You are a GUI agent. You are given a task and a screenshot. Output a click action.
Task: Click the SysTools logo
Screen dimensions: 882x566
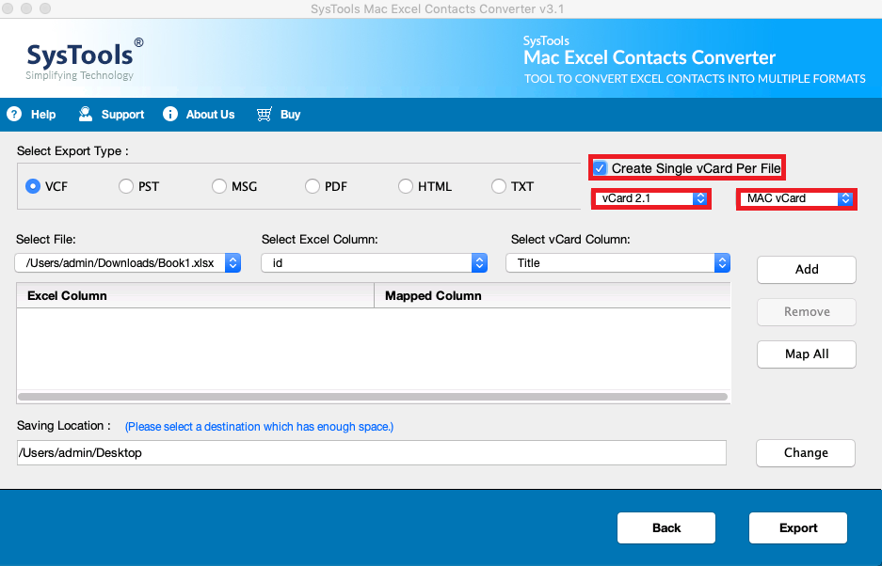click(x=85, y=56)
